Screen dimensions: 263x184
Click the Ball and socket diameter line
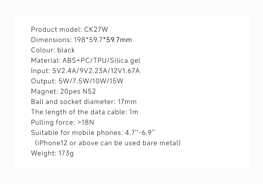pyautogui.click(x=84, y=102)
